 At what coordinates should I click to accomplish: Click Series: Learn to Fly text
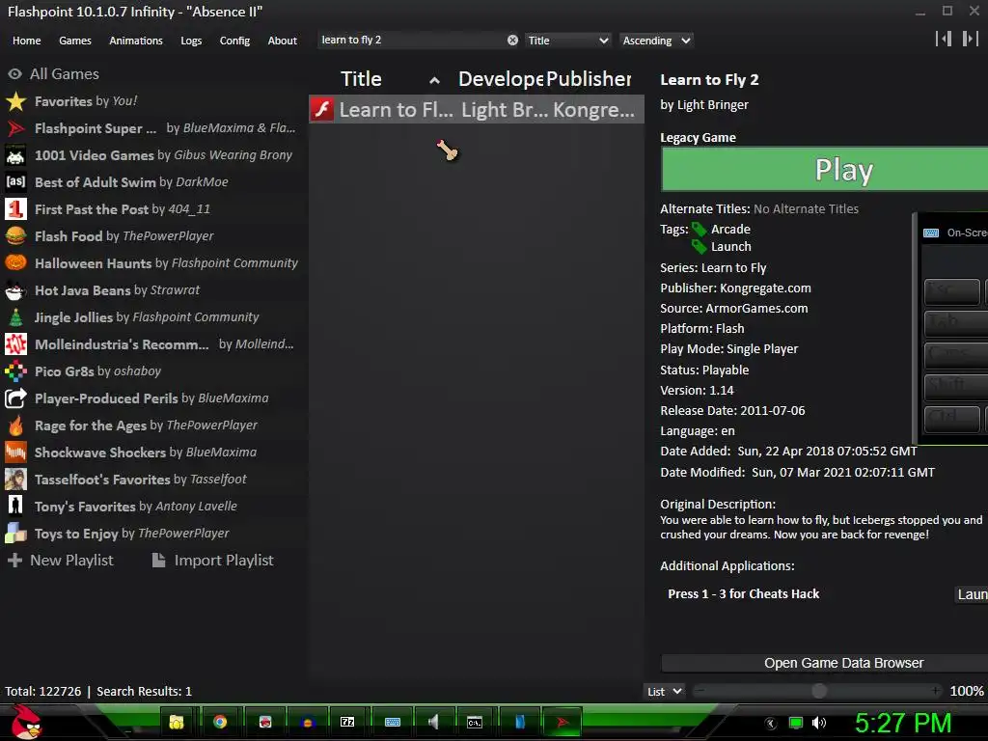coord(713,268)
